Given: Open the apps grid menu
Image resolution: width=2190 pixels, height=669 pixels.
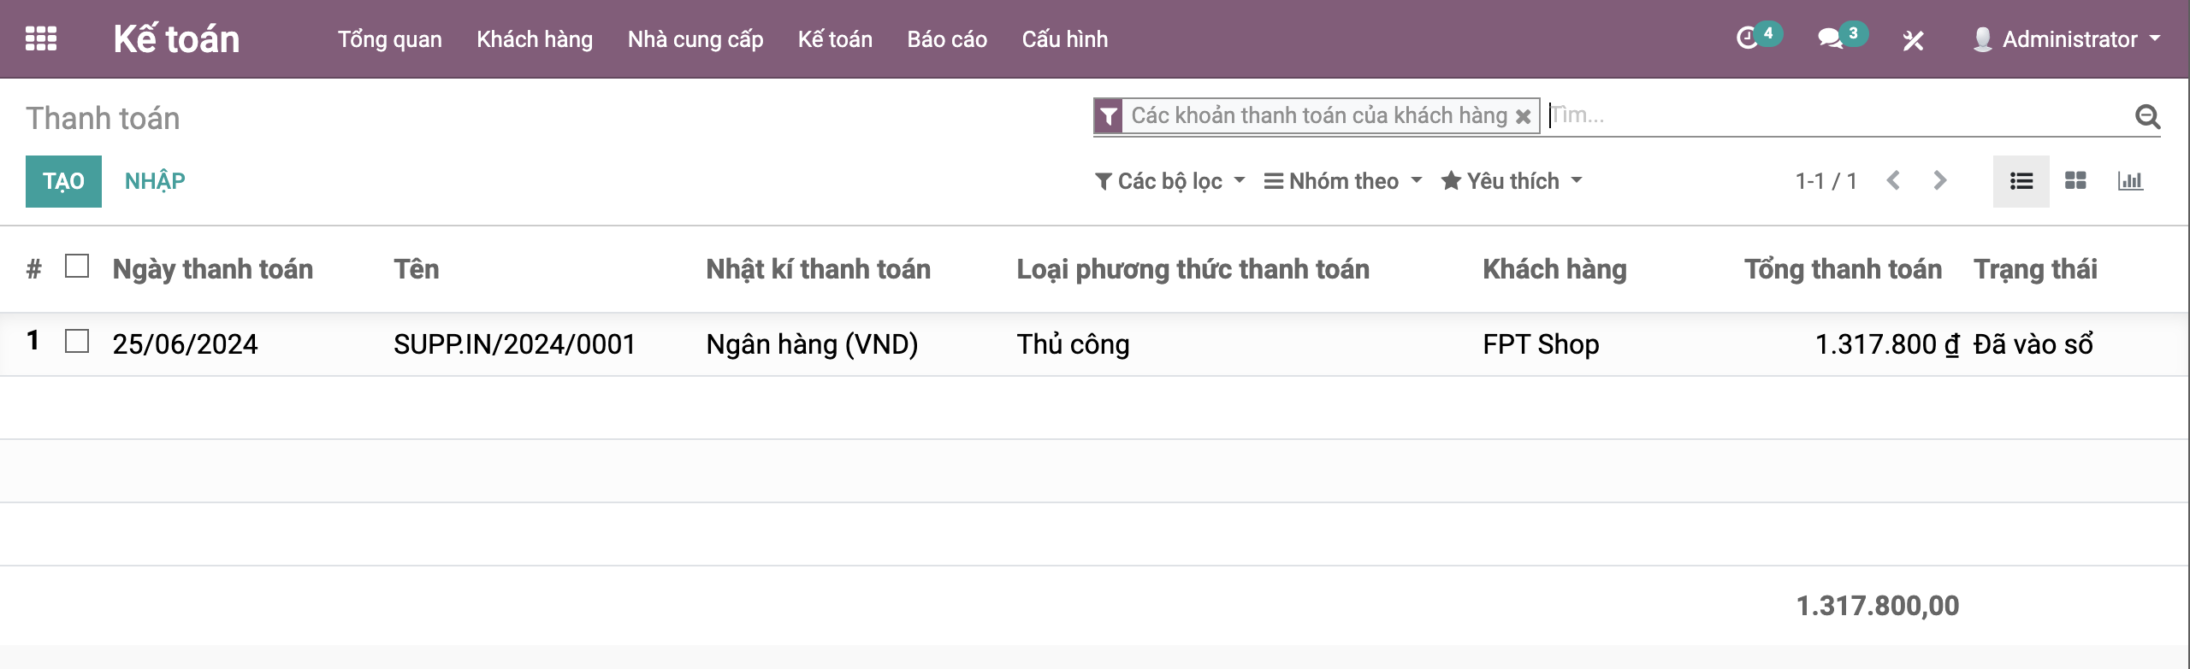Looking at the screenshot, I should tap(41, 39).
